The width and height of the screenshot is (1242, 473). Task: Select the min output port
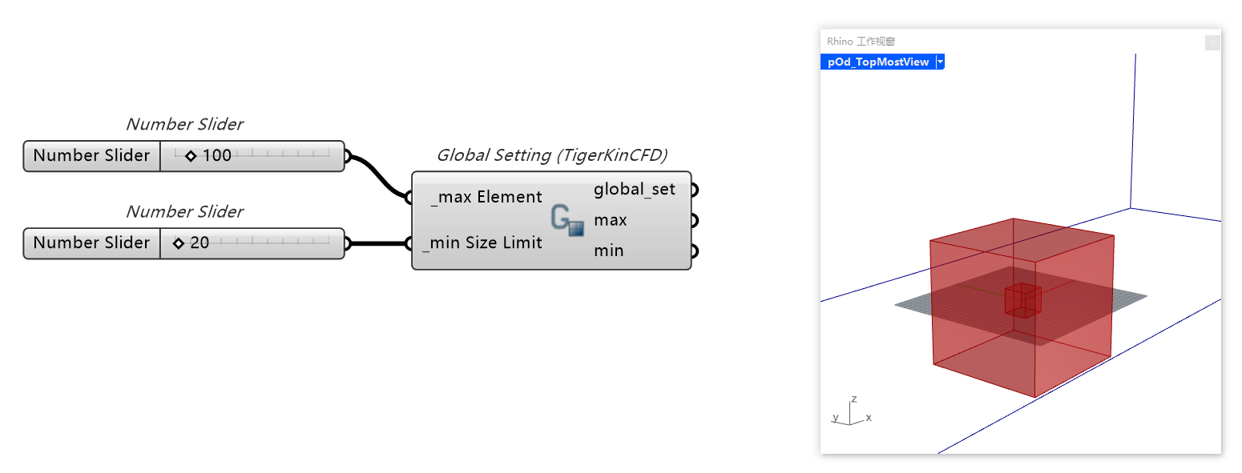[692, 250]
